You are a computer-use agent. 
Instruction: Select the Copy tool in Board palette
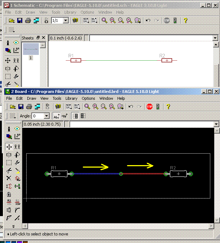[17, 147]
